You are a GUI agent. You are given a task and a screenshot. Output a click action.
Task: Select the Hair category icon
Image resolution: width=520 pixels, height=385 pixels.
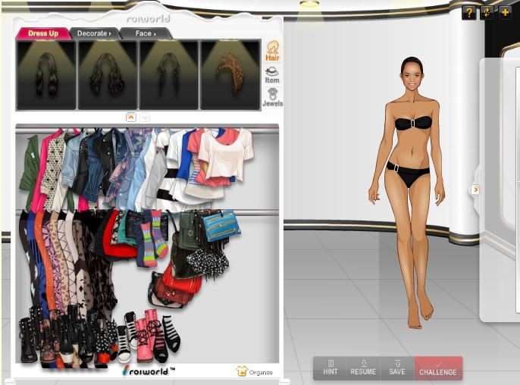[x=271, y=51]
